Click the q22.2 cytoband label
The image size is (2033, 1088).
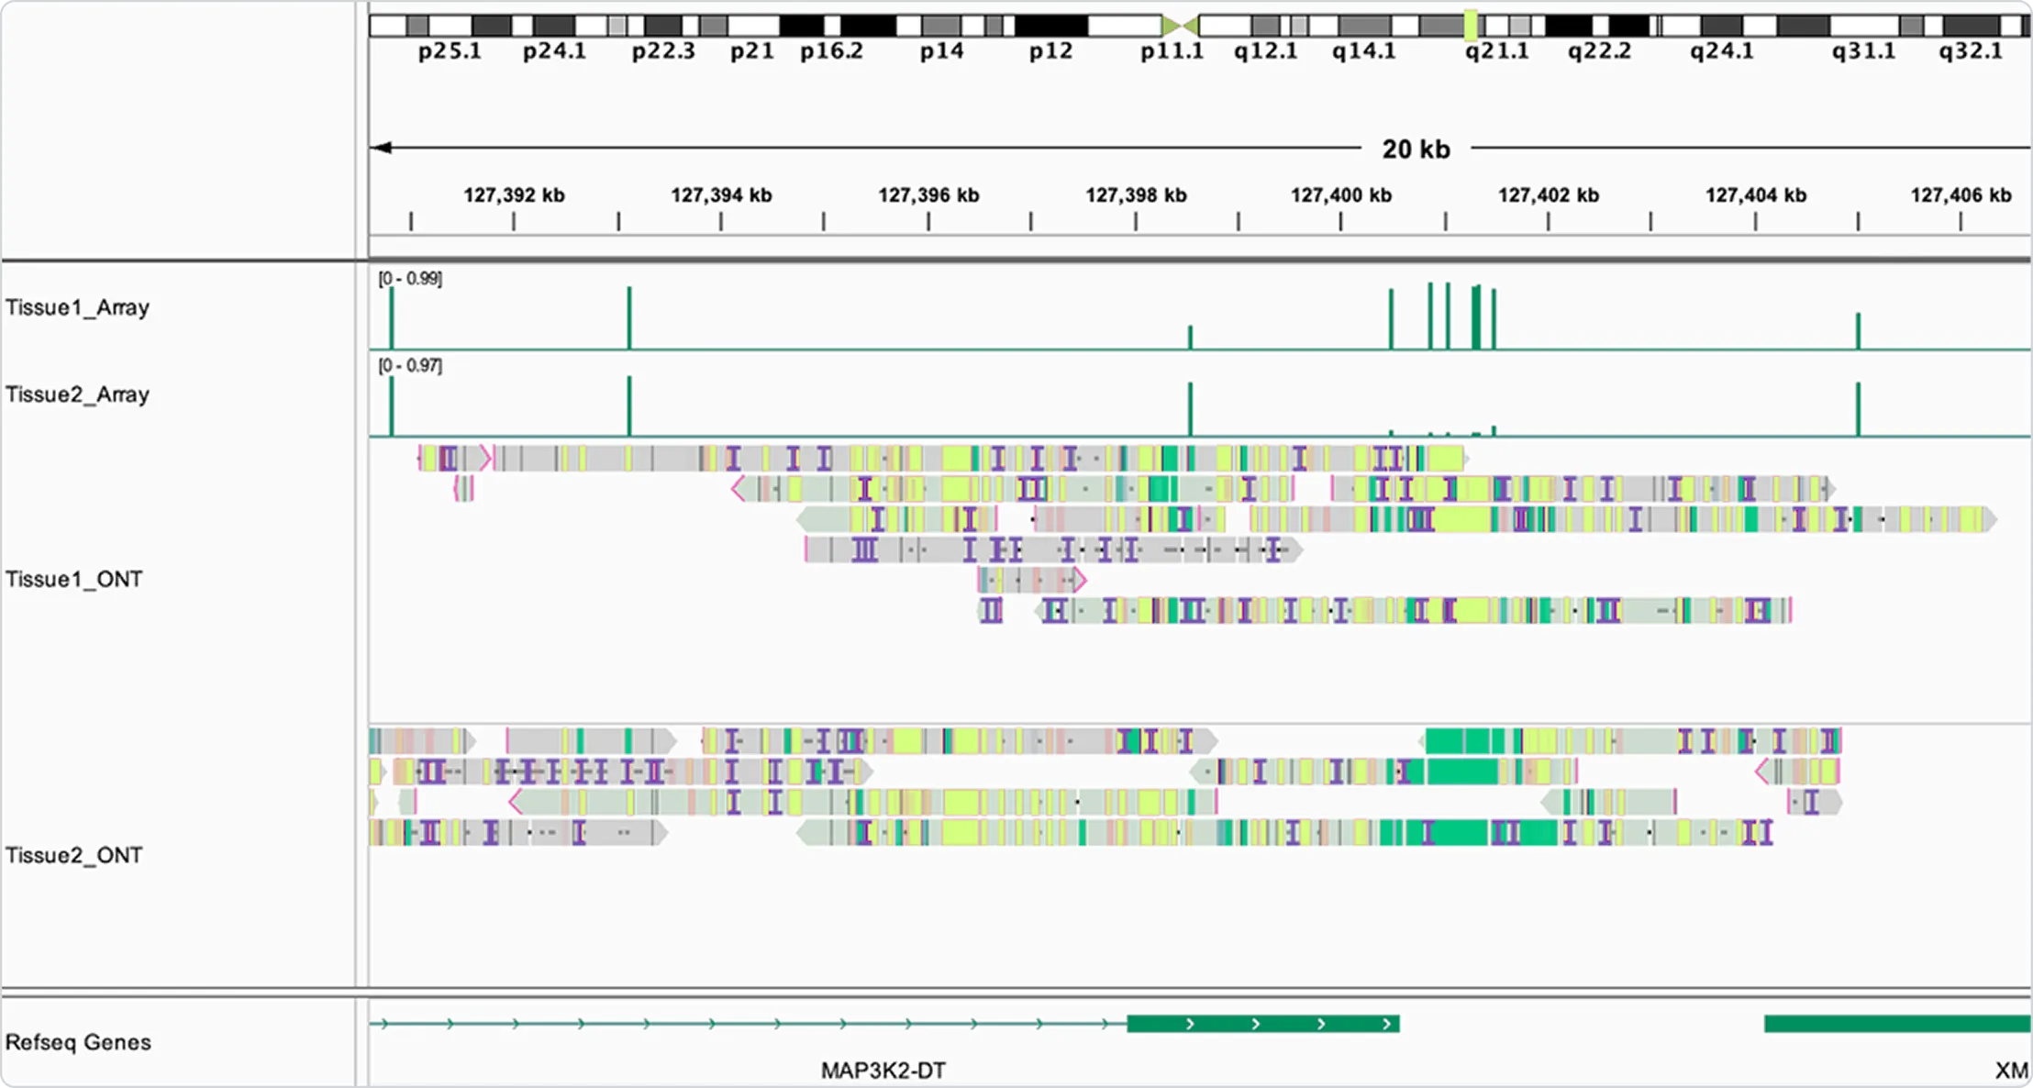tap(1600, 51)
